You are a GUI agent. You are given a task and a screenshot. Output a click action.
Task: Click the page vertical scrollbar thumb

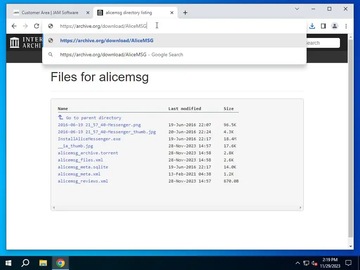351,139
